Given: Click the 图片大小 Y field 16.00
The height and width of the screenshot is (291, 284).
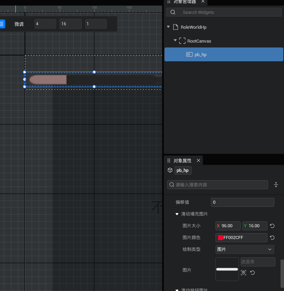Looking at the screenshot, I should click(255, 226).
